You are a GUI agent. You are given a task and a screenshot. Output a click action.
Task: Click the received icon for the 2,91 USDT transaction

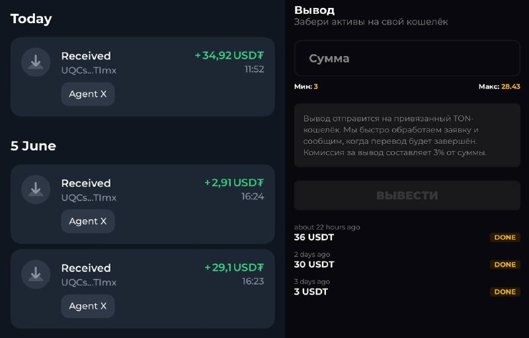[x=36, y=189]
